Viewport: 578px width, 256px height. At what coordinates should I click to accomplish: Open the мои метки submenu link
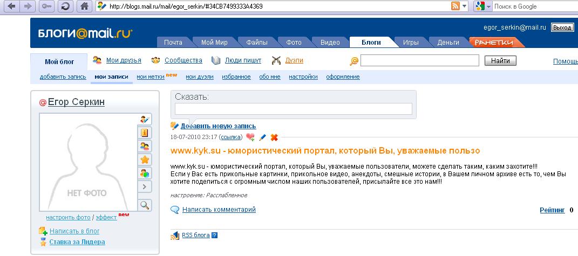point(151,77)
